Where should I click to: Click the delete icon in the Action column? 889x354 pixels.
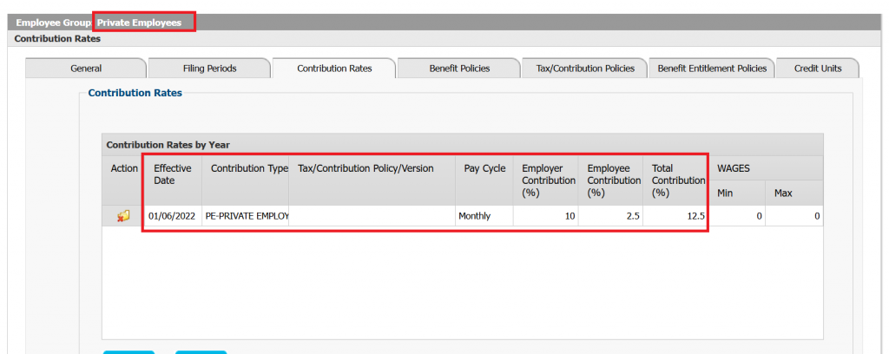pyautogui.click(x=123, y=216)
